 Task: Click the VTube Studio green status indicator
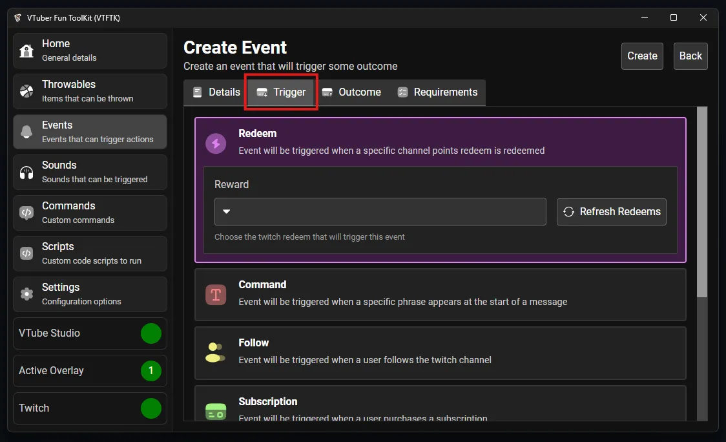pos(151,333)
